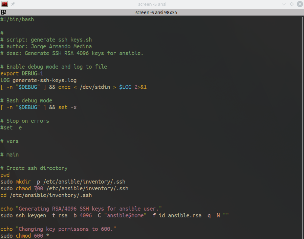Screen dimensions: 304x239
Task: Click the echo Generating RSA/4096 SSH keys line
Action: click(x=81, y=209)
